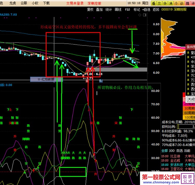
Task: Click the 70.00 indicator axis label
Action: (155, 104)
